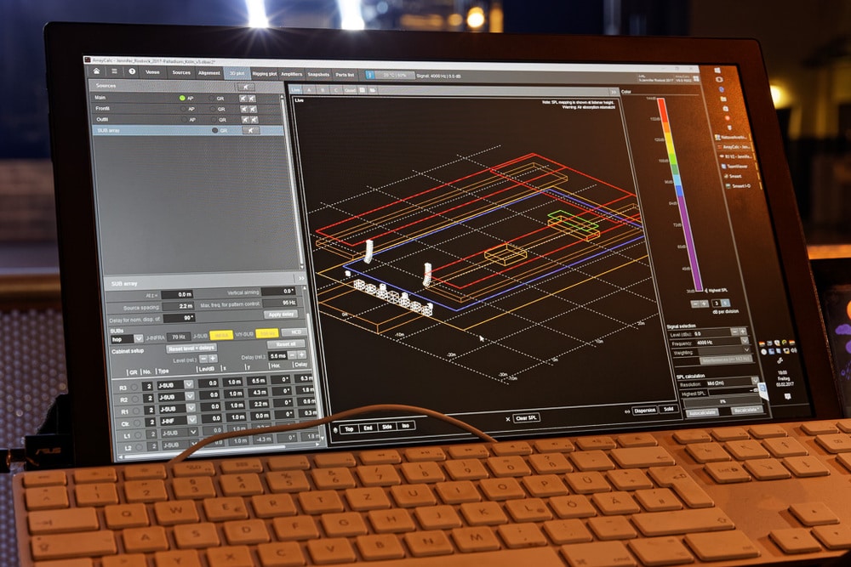Click the first speaker icon on the Main row

tap(244, 99)
